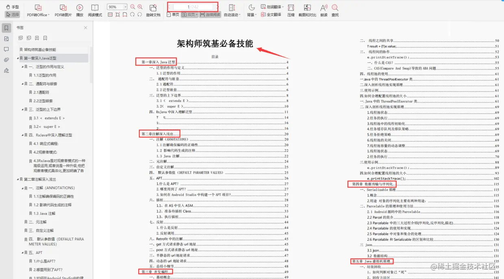Collapse the 第一章深入Java泛型 bookmark node
This screenshot has height=279, width=504.
pyautogui.click(x=18, y=58)
